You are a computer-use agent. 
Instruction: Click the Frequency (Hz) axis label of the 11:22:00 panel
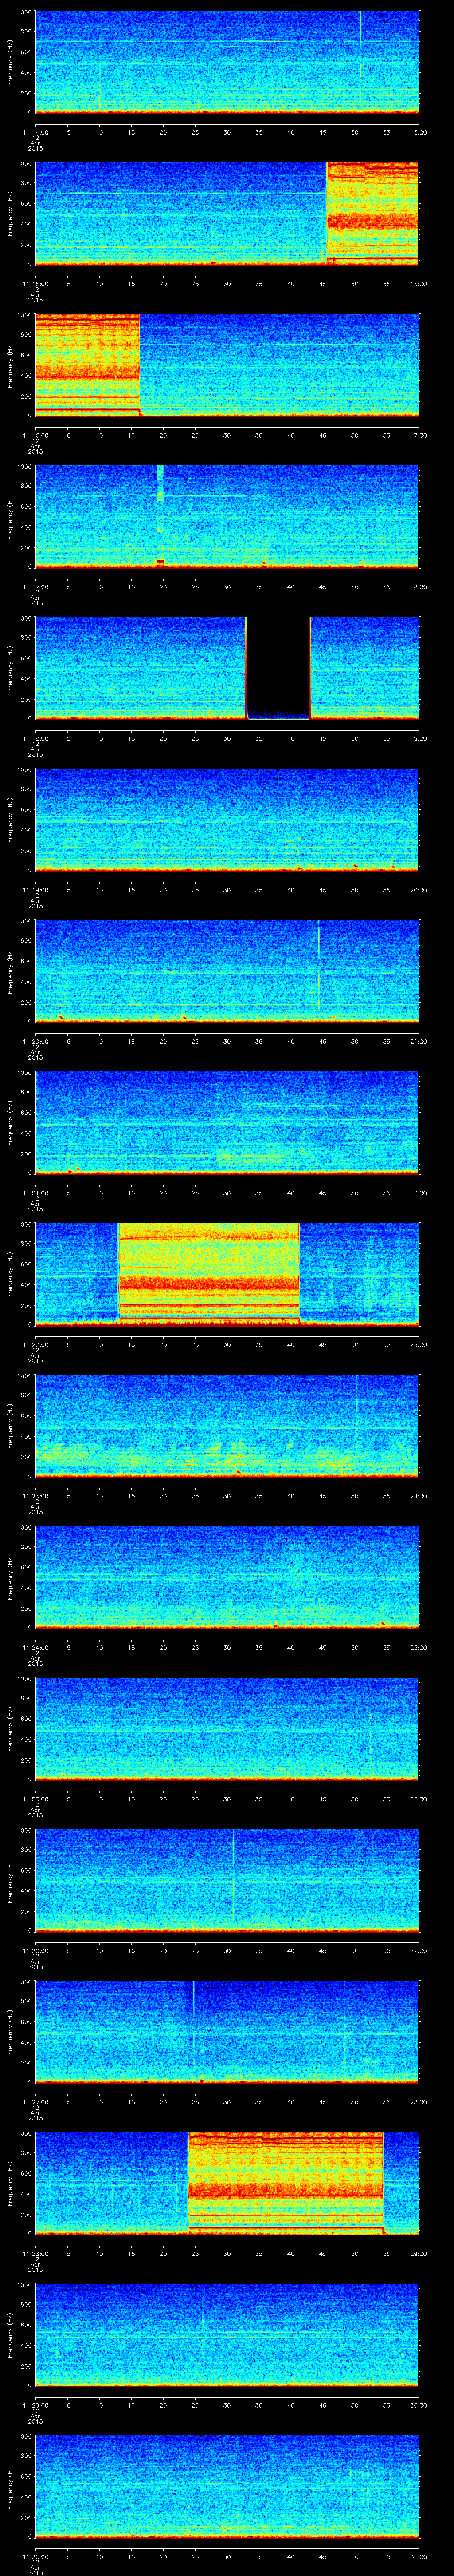pos(10,1273)
